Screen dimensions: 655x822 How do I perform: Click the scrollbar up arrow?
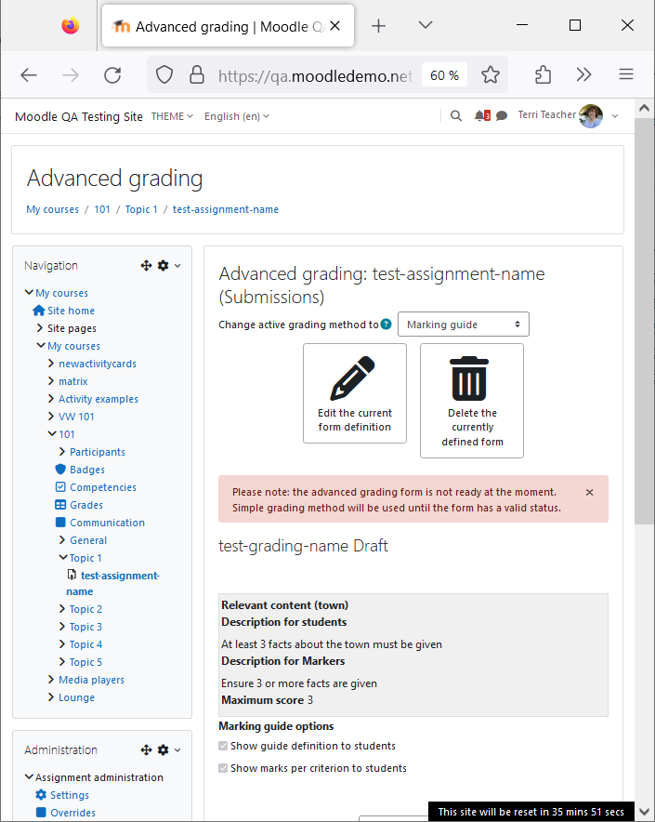click(x=645, y=108)
